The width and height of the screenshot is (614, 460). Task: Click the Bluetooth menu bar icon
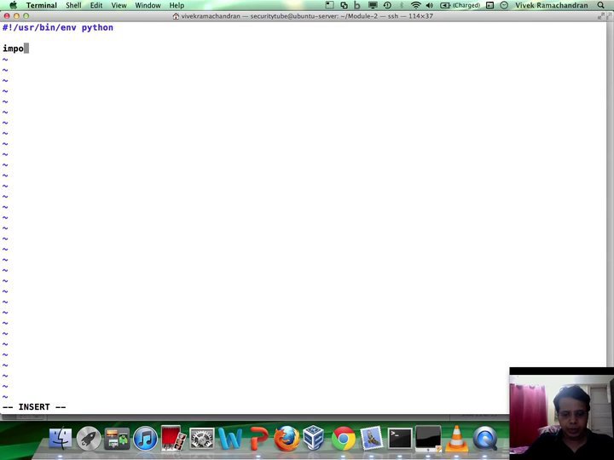402,5
